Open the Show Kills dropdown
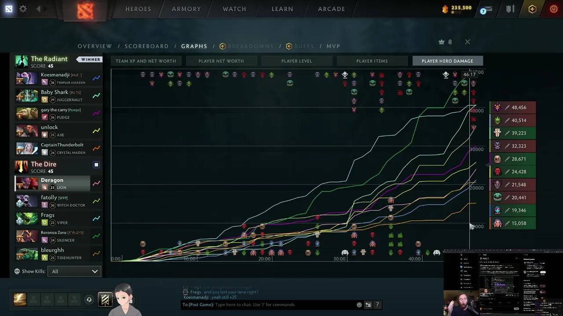The height and width of the screenshot is (316, 563). [74, 271]
